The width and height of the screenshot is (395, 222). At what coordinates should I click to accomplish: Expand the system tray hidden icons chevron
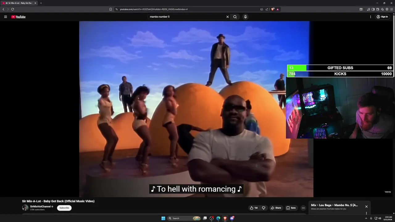(366, 218)
